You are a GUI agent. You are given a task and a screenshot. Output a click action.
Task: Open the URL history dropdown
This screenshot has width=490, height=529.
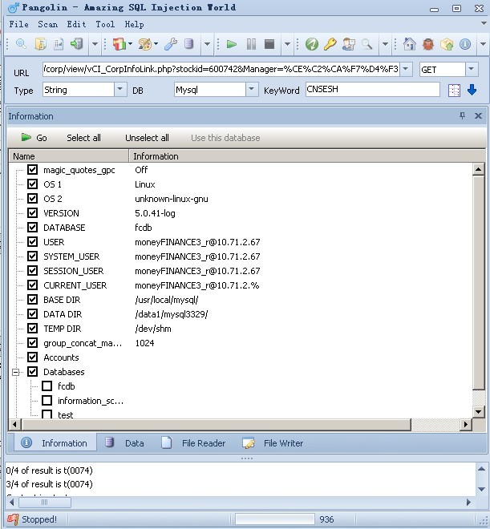406,69
